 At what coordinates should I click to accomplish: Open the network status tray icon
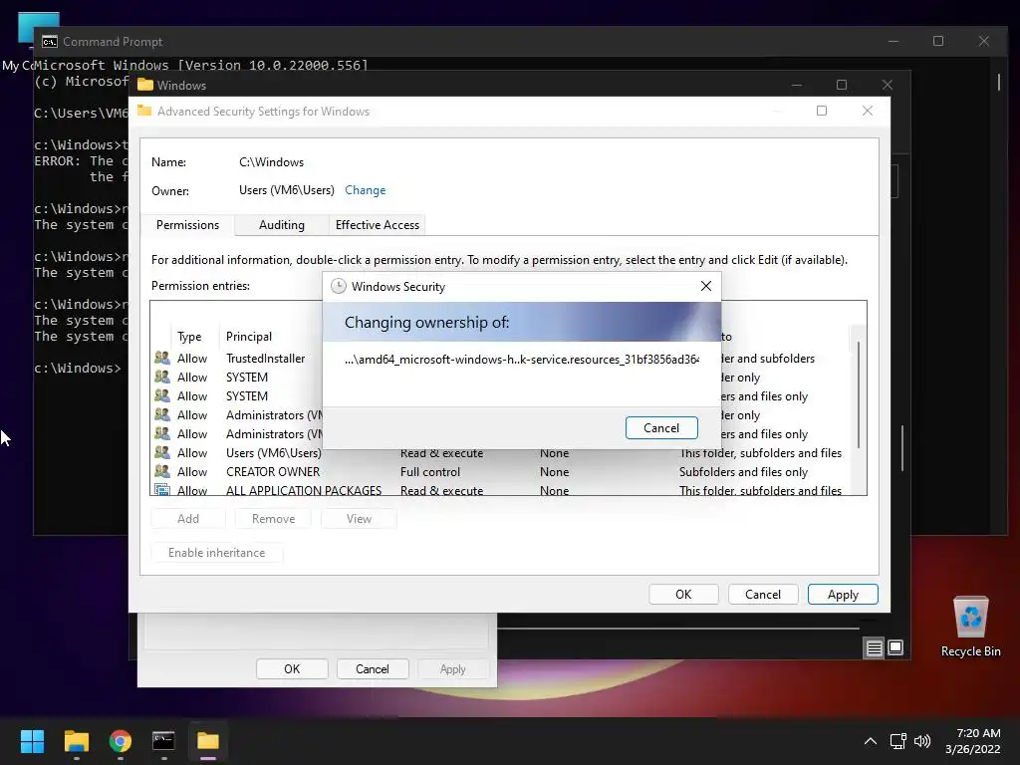(898, 741)
